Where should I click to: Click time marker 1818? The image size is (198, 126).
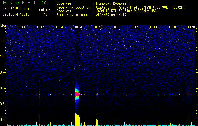pyautogui.click(x=153, y=27)
